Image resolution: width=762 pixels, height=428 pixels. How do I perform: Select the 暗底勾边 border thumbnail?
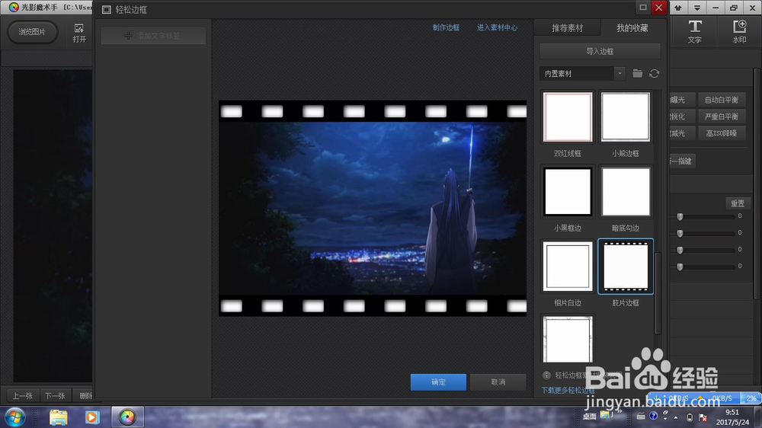pos(626,192)
